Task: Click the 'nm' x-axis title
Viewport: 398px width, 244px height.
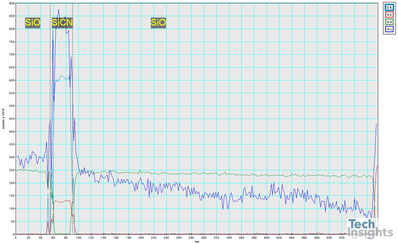Action: pos(197,241)
